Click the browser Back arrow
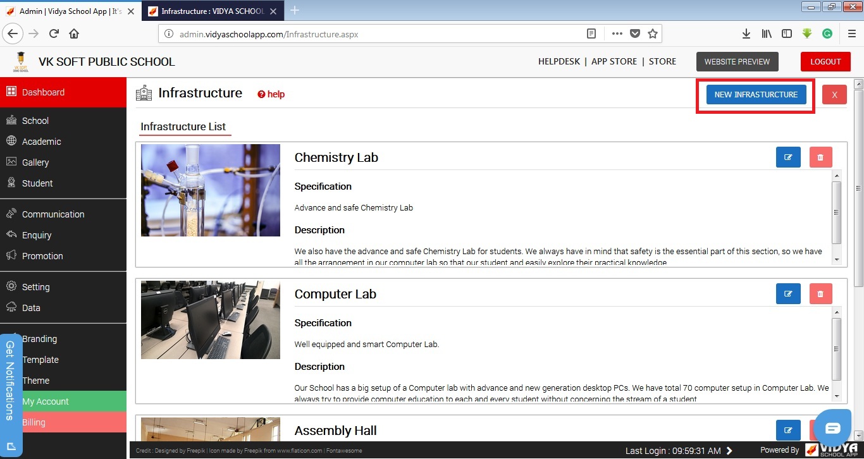Viewport: 864px width, 459px height. 13,34
